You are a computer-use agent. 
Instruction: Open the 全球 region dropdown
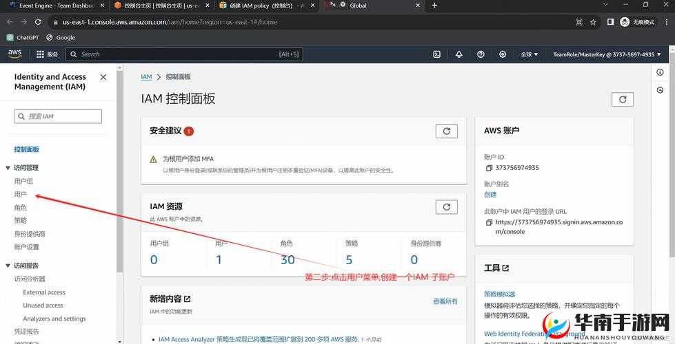click(530, 54)
